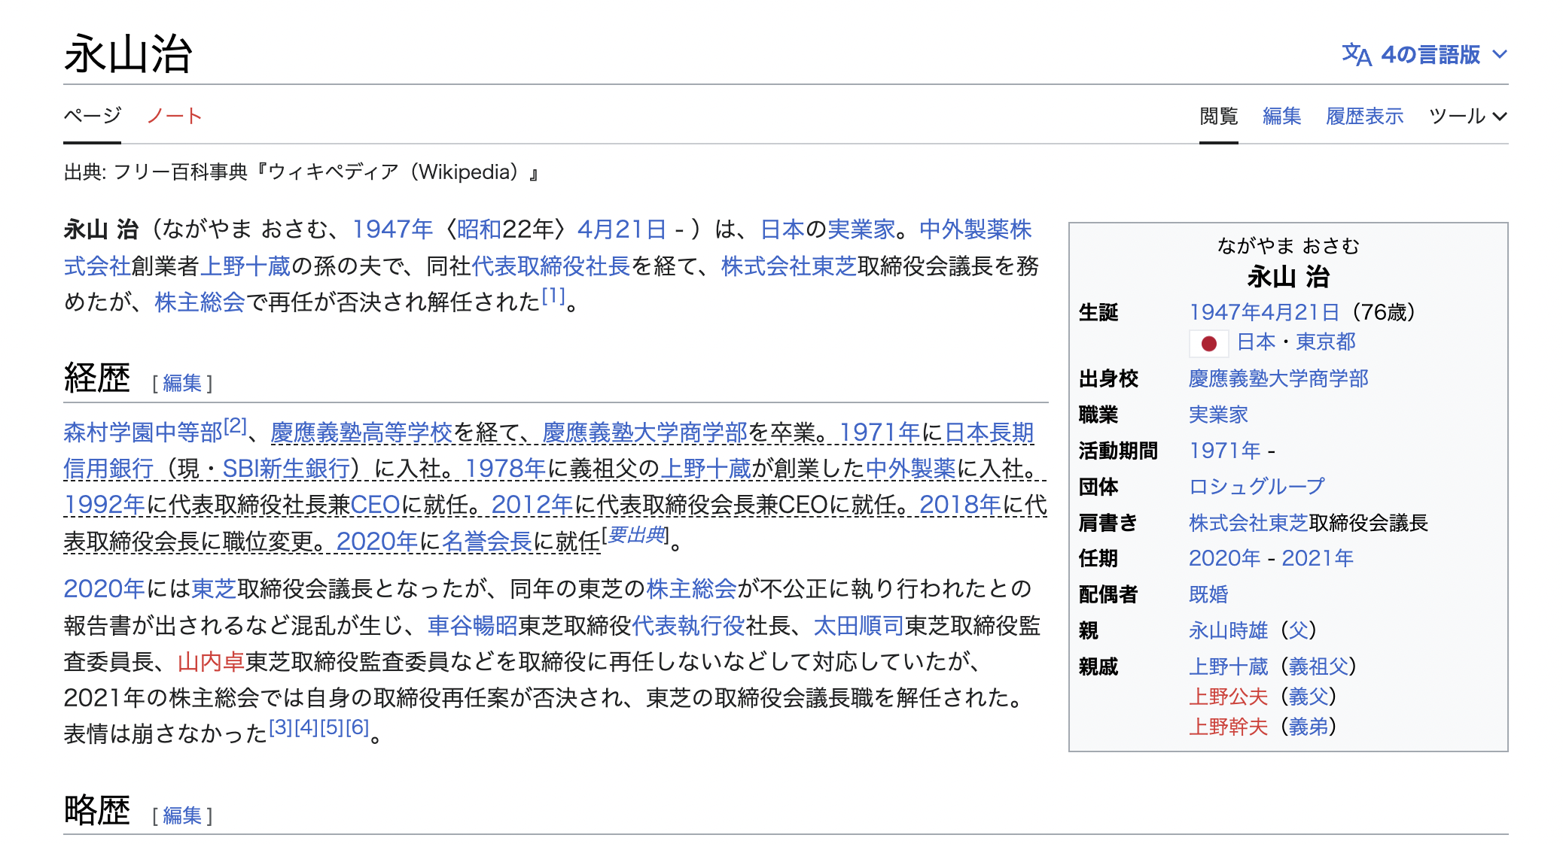Image resolution: width=1563 pixels, height=844 pixels.
Task: Switch to the ノート tab
Action: pos(174,116)
